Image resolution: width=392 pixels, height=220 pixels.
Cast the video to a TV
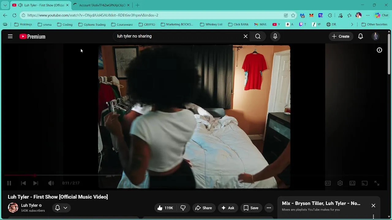pos(364,183)
